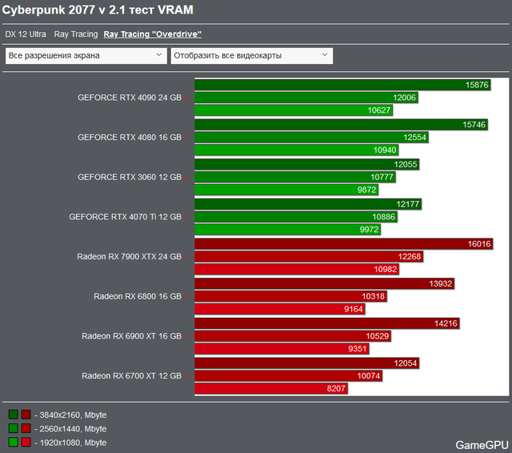Screen dimensions: 512x453
Task: Remove Radeon RX 6900 XT 16 GB with red X
Action: [186, 336]
